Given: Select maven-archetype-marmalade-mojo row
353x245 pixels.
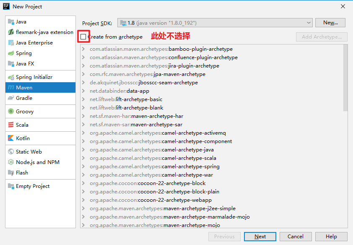Looking at the screenshot, I should click(x=212, y=216).
